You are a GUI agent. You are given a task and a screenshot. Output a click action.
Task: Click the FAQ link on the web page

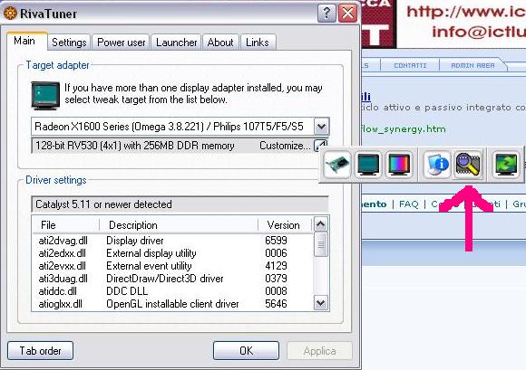409,204
